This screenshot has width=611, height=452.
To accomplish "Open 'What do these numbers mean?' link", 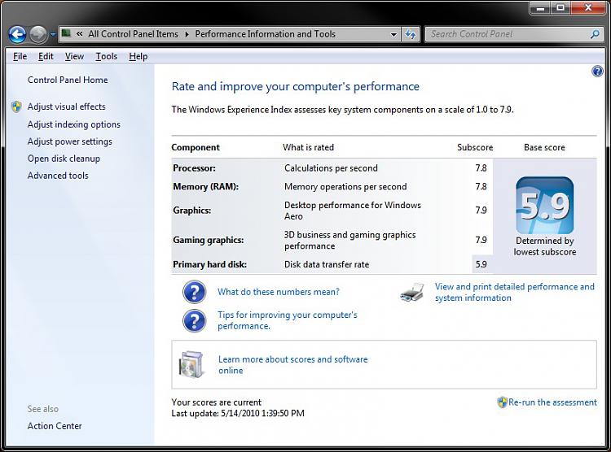I will click(279, 292).
